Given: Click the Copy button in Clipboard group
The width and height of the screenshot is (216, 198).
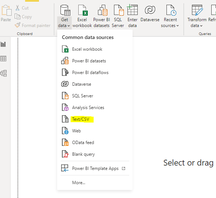Looking at the screenshot, I should pyautogui.click(x=23, y=17).
